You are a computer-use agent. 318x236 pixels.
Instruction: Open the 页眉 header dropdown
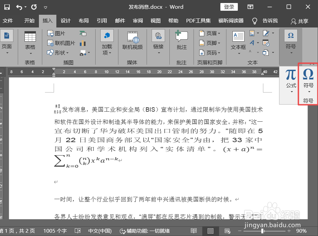pos(210,33)
